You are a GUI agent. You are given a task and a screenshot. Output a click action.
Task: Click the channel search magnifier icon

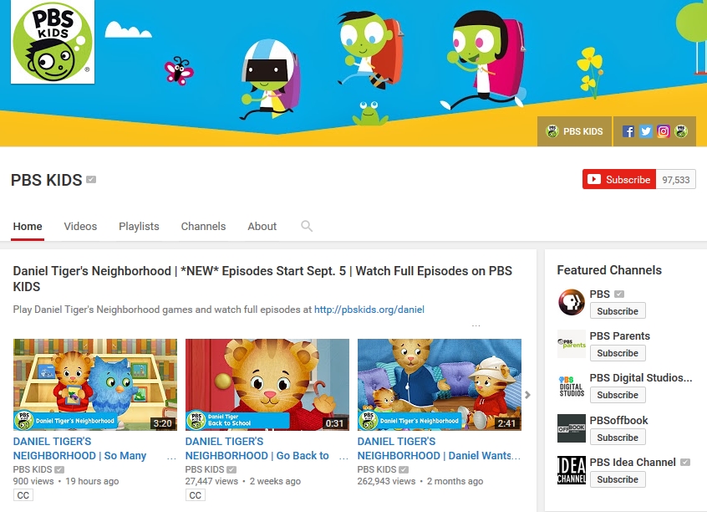[x=307, y=226]
